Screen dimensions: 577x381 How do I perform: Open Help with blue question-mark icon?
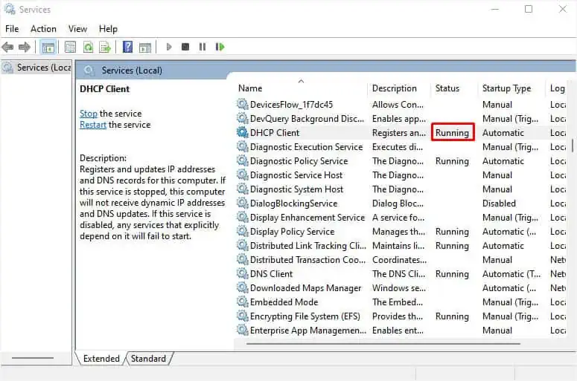[x=127, y=47]
